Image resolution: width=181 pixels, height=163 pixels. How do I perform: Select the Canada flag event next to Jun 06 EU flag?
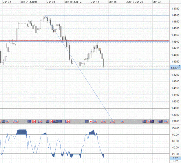click(x=34, y=122)
